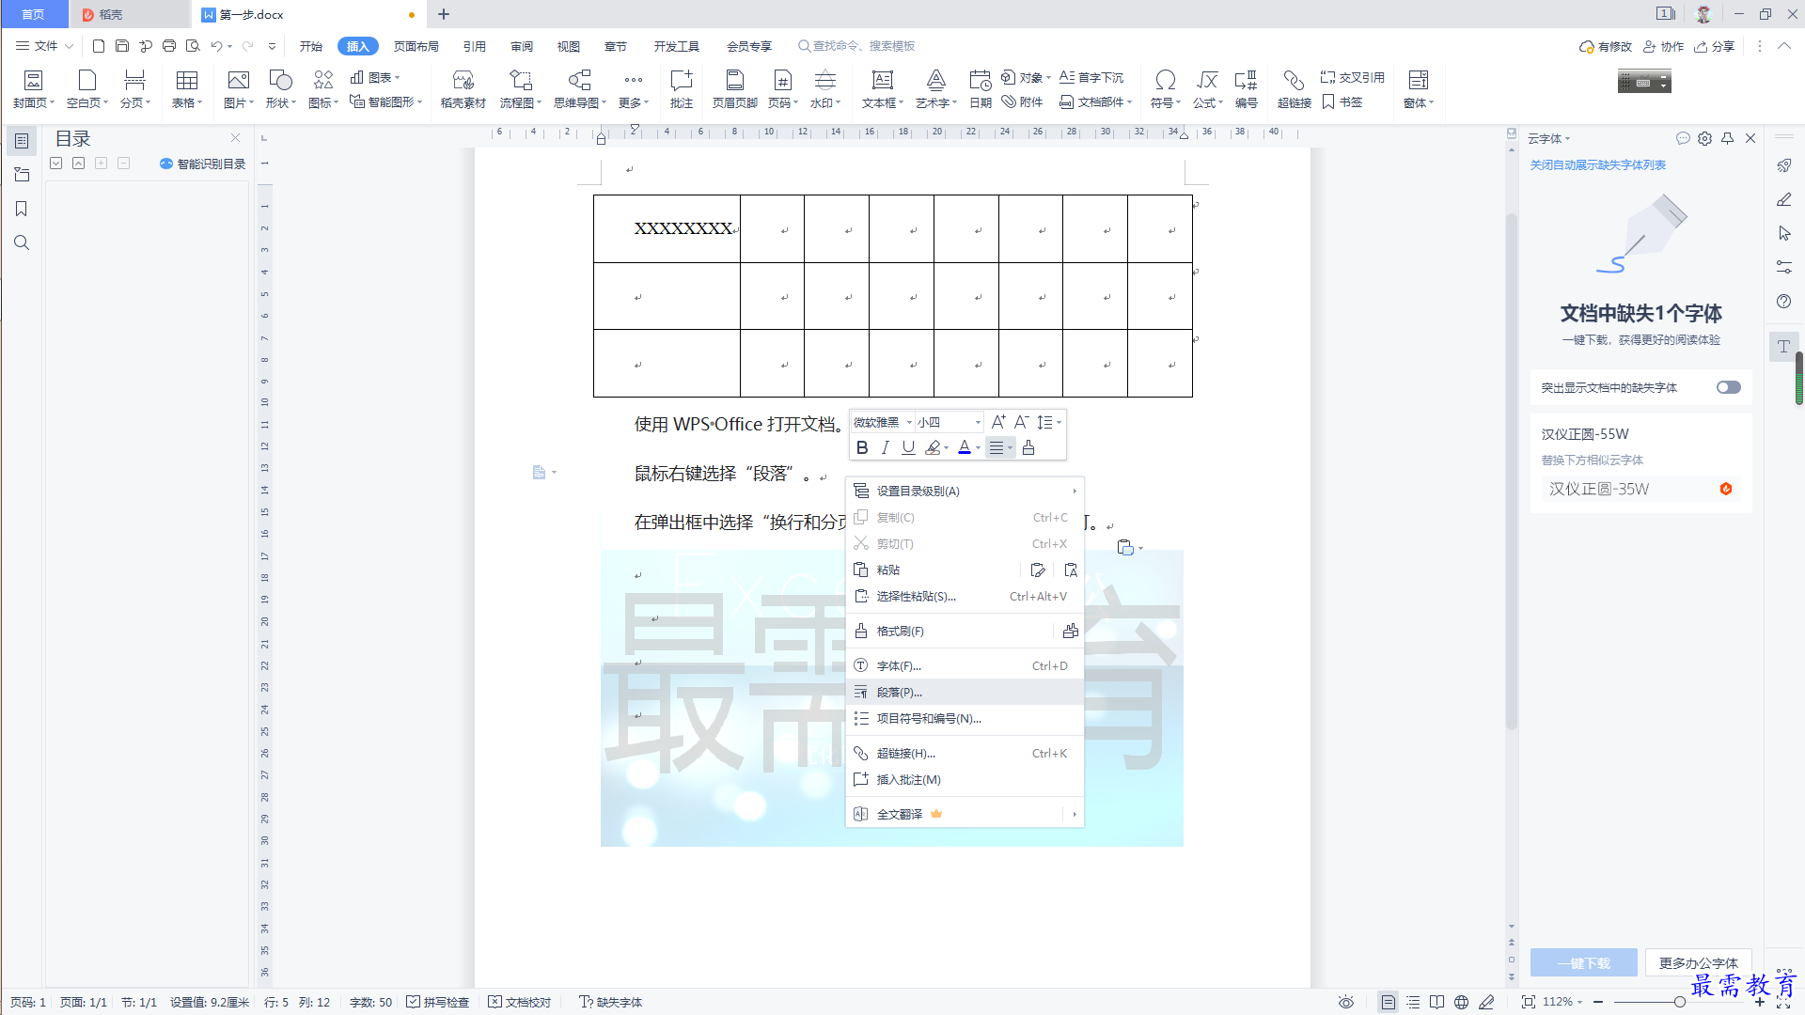Screen dimensions: 1805x1015
Task: Select 项目符号和编号(N)... menu entry
Action: [x=965, y=718]
